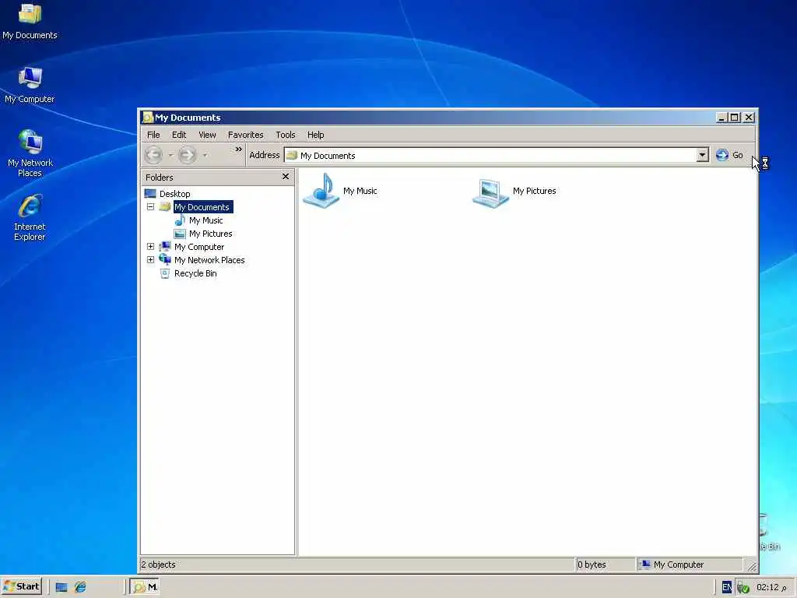
Task: Click the My Pictures tree icon
Action: 180,234
